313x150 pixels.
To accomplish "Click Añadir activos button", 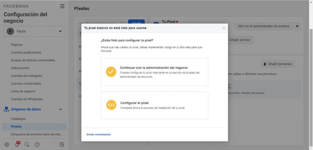I will 240,40.
